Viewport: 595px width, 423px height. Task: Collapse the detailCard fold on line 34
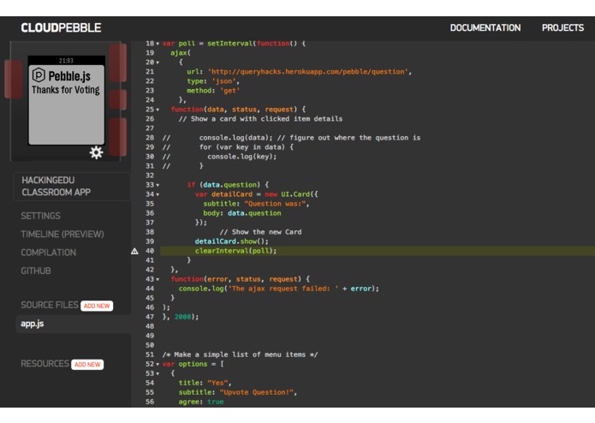(x=158, y=194)
